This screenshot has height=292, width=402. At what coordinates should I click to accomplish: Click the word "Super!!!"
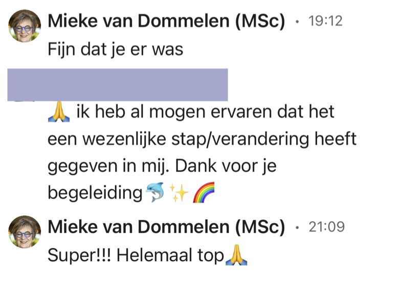tap(79, 255)
